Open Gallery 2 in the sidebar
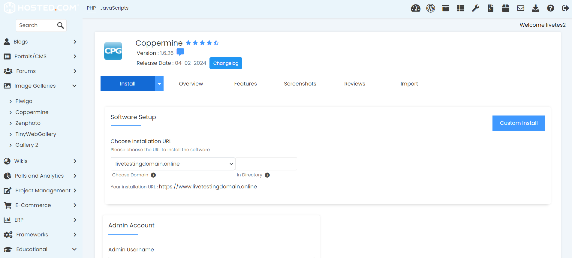The height and width of the screenshot is (258, 572). coord(27,145)
